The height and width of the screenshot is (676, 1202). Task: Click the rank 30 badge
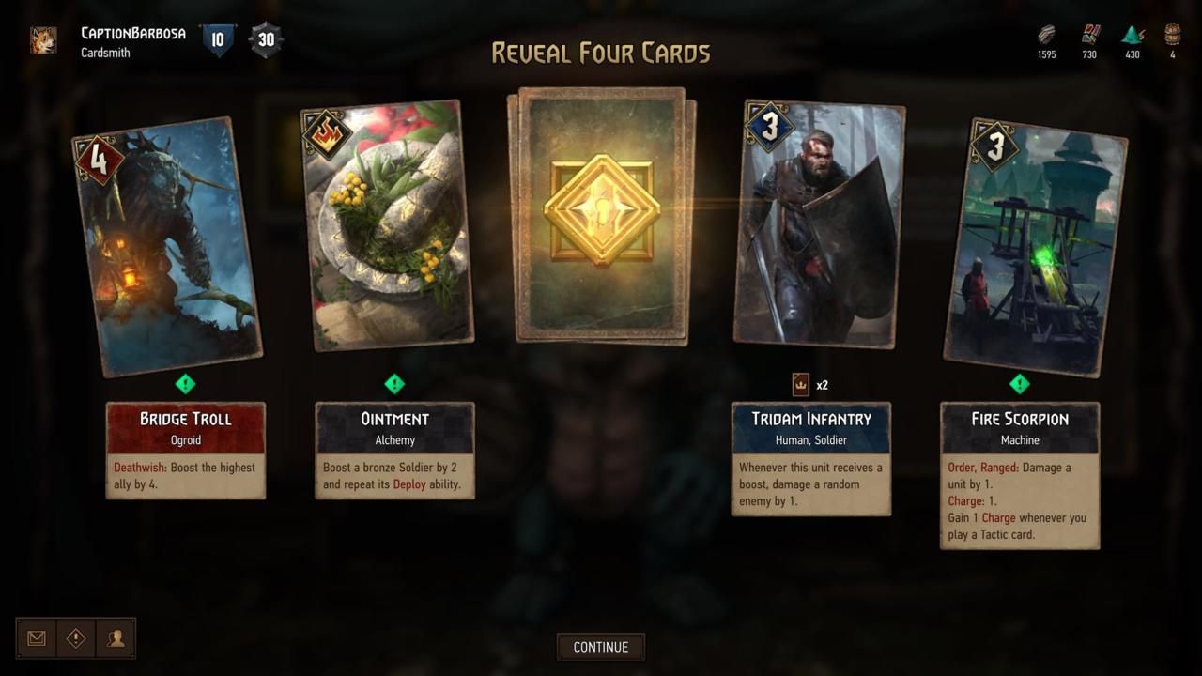tap(266, 40)
